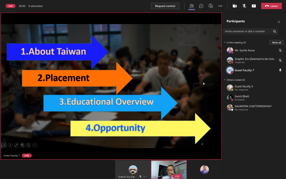Open the slide pen annotation tool

pyautogui.click(x=16, y=145)
